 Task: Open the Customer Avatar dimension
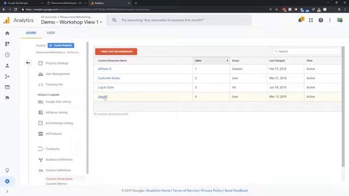tap(109, 78)
